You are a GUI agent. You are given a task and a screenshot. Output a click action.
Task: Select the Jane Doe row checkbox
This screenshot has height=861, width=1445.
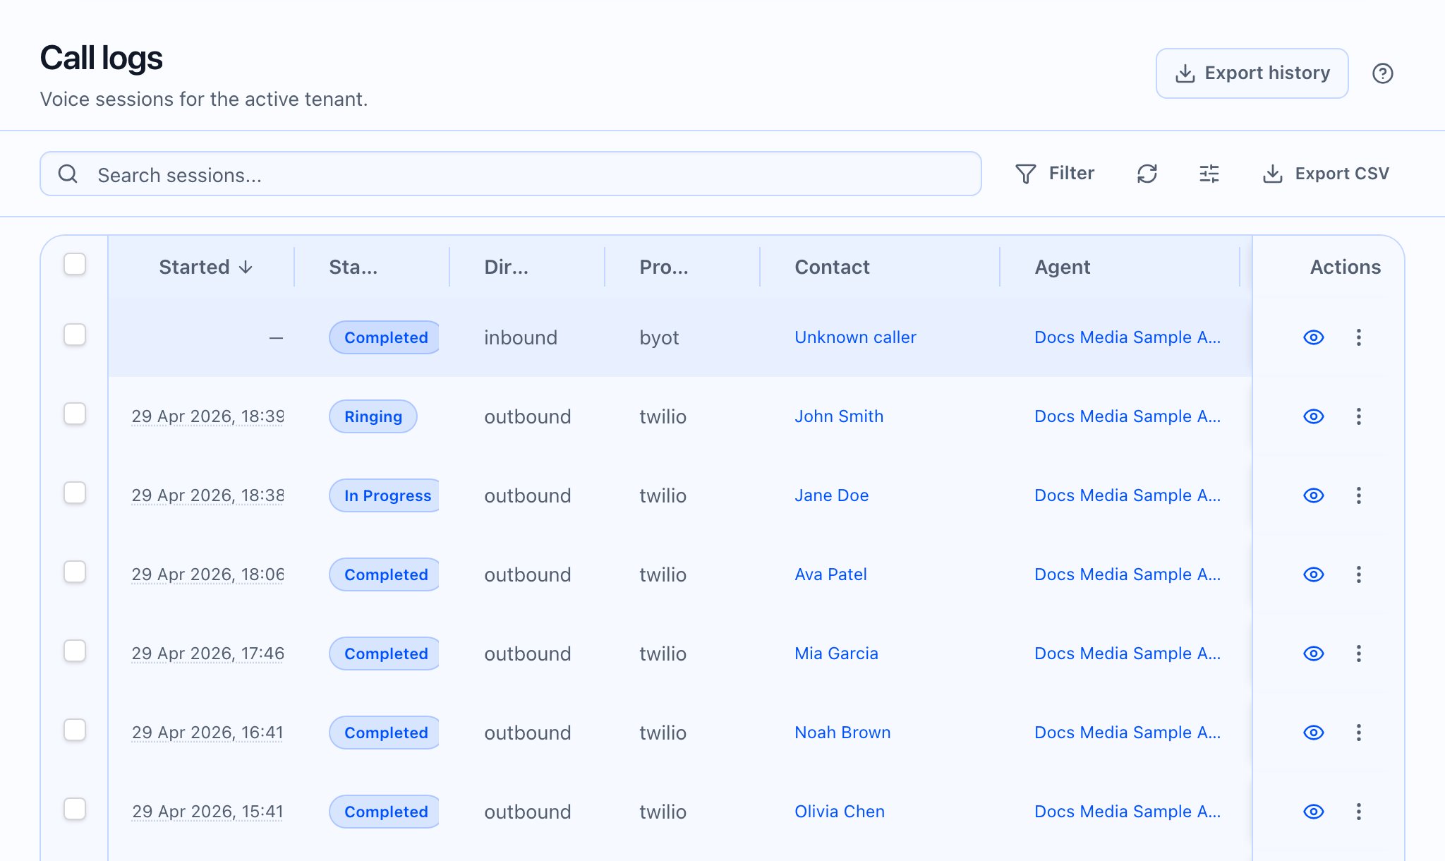pos(75,493)
